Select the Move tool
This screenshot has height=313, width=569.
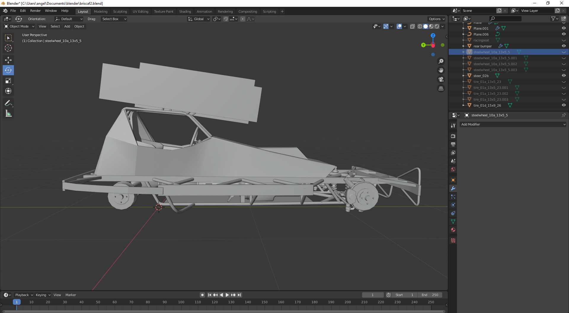(x=8, y=60)
